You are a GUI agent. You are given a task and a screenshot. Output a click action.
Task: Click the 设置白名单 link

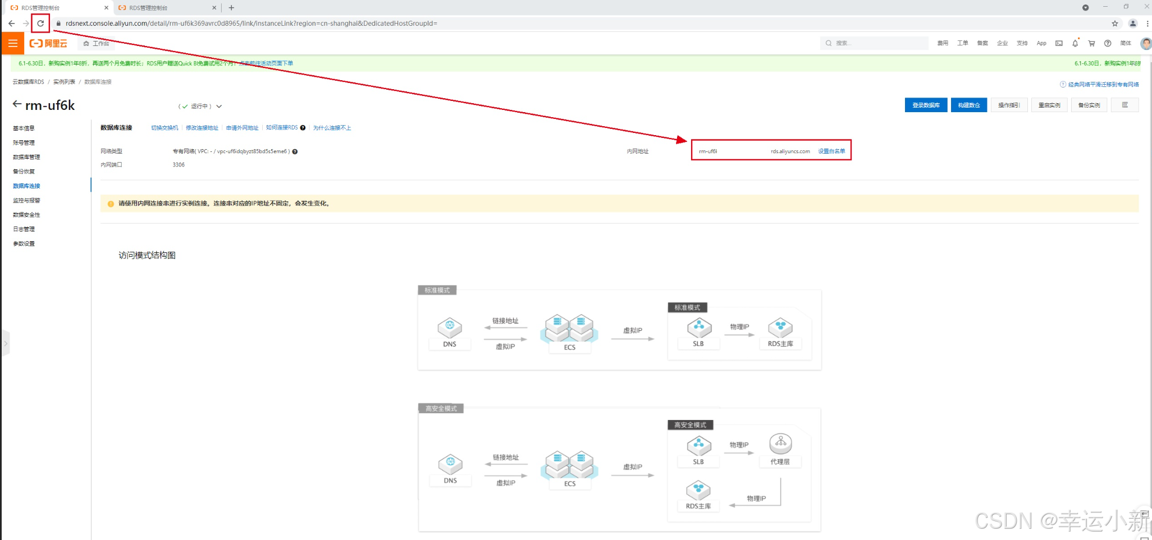831,151
